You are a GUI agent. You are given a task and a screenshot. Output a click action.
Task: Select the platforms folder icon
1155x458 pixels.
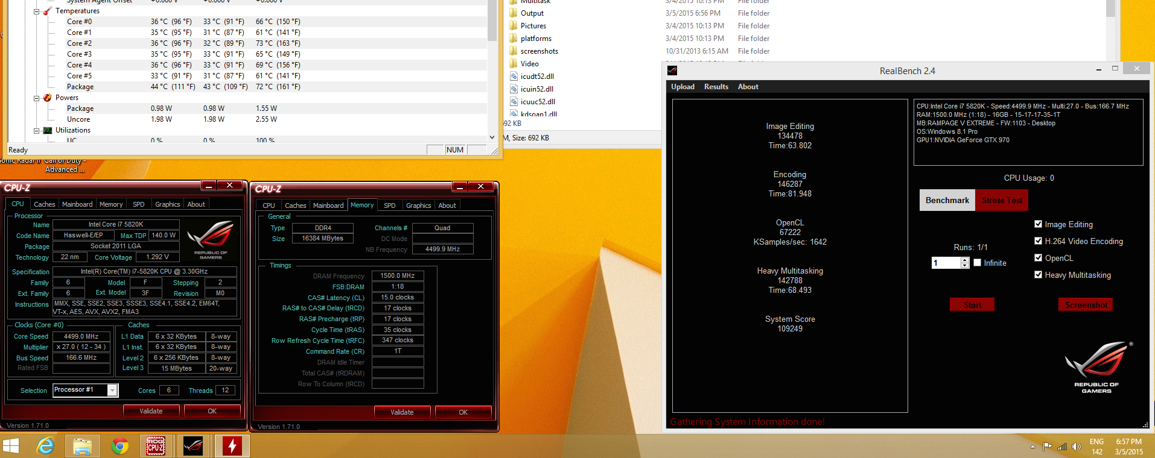(514, 38)
